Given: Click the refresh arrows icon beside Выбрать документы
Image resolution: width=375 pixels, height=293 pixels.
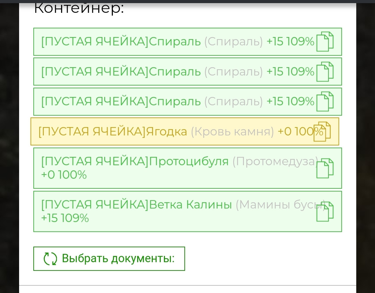Looking at the screenshot, I should pyautogui.click(x=50, y=259).
